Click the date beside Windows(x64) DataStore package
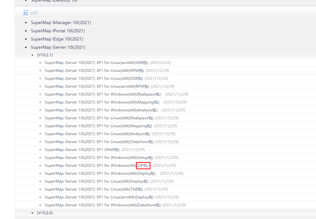The width and height of the screenshot is (316, 219). pyautogui.click(x=174, y=205)
